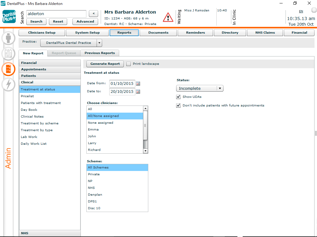Expand the Appointments report category
This screenshot has width=317, height=237.
pyautogui.click(x=50, y=69)
